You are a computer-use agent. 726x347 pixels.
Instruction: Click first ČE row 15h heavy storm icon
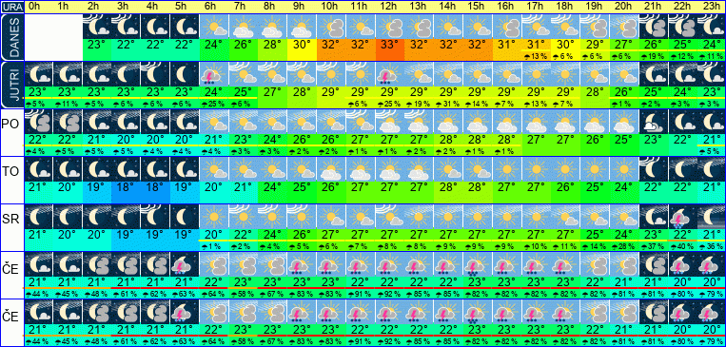pos(478,264)
